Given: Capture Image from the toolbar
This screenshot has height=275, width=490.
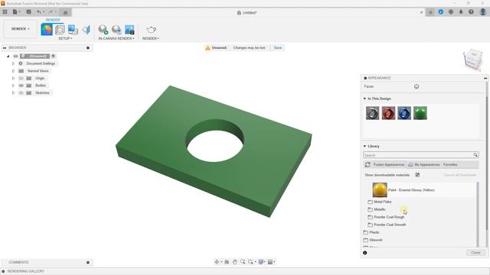Looking at the screenshot, I should point(129,30).
